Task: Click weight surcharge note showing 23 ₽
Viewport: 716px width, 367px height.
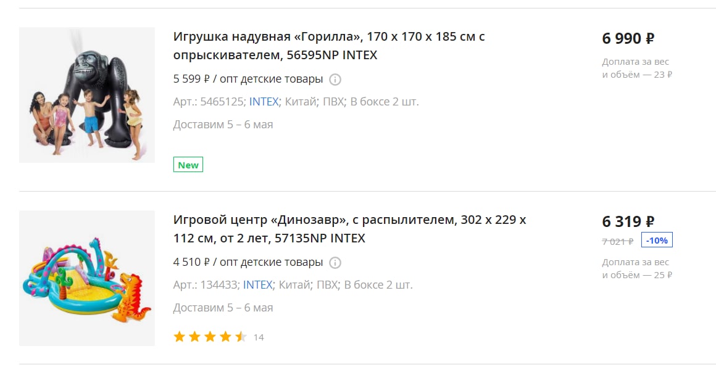Action: tap(637, 68)
